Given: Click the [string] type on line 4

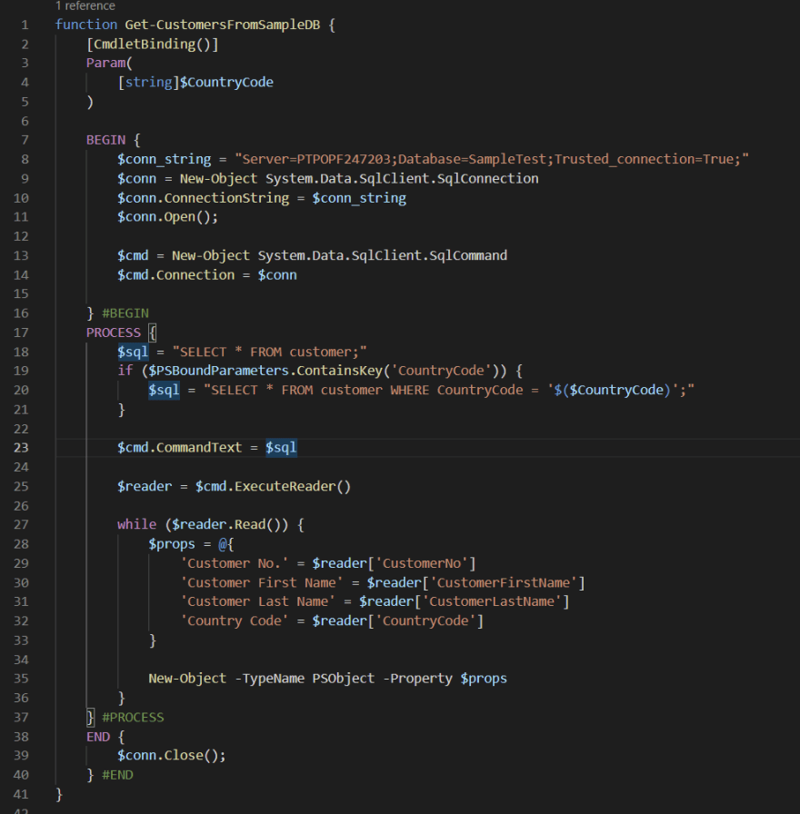Looking at the screenshot, I should [148, 83].
